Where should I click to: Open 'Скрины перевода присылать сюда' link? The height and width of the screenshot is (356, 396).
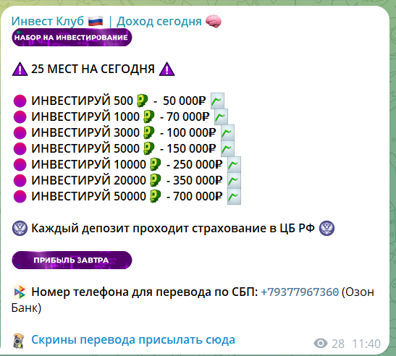click(133, 340)
